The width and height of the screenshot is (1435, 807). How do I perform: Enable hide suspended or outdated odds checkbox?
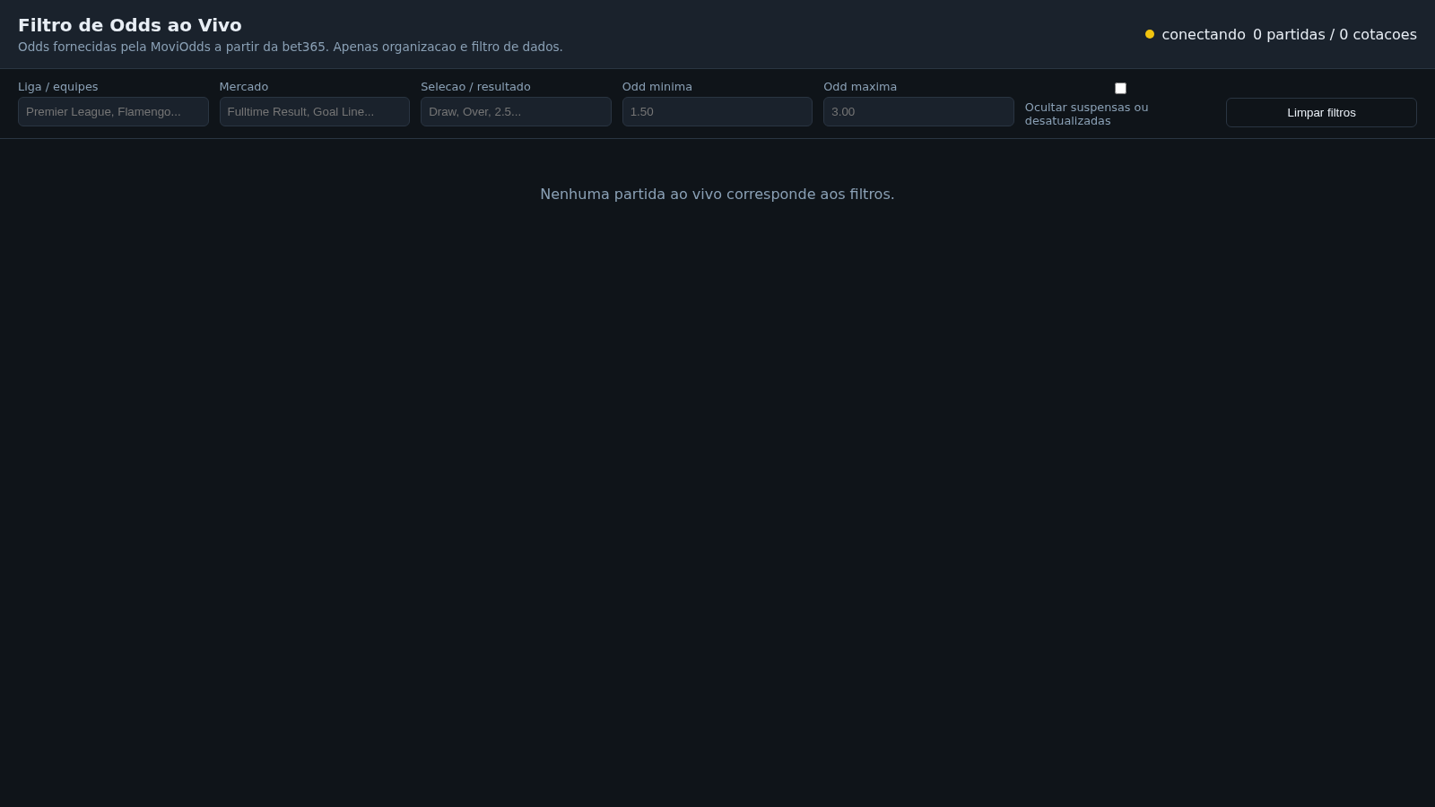pos(1120,88)
